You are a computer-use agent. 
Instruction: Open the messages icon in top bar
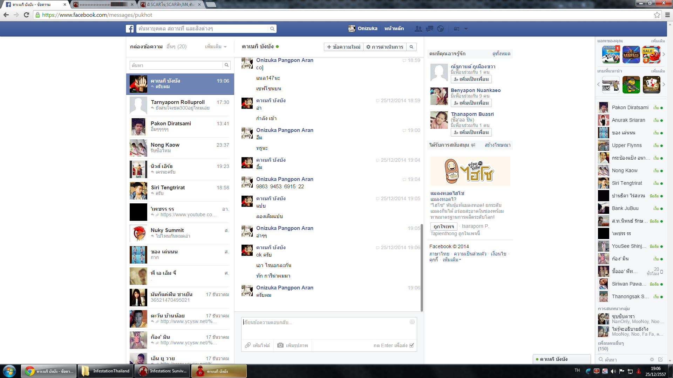[429, 29]
